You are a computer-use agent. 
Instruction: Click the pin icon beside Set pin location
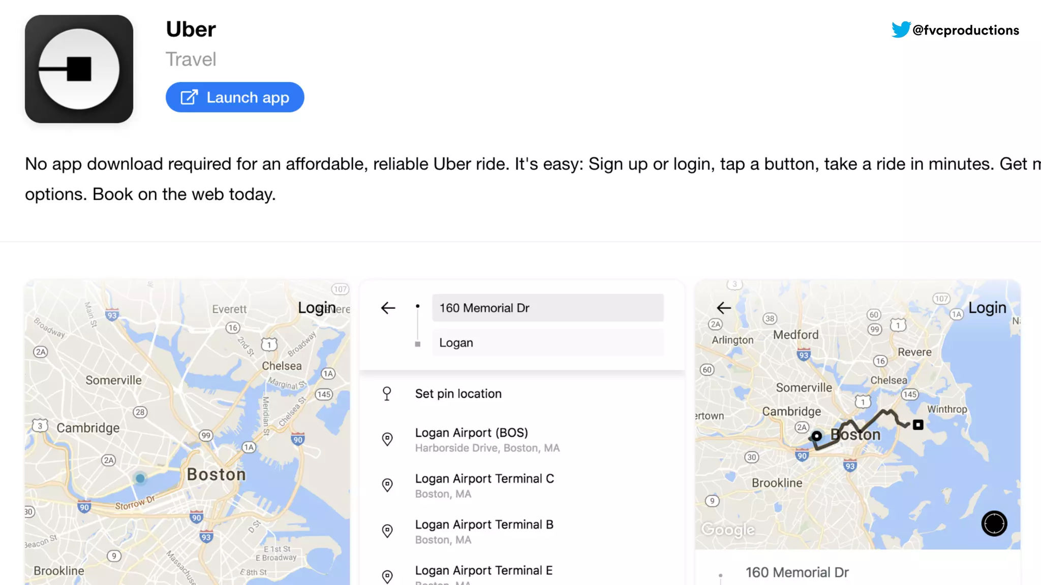387,394
